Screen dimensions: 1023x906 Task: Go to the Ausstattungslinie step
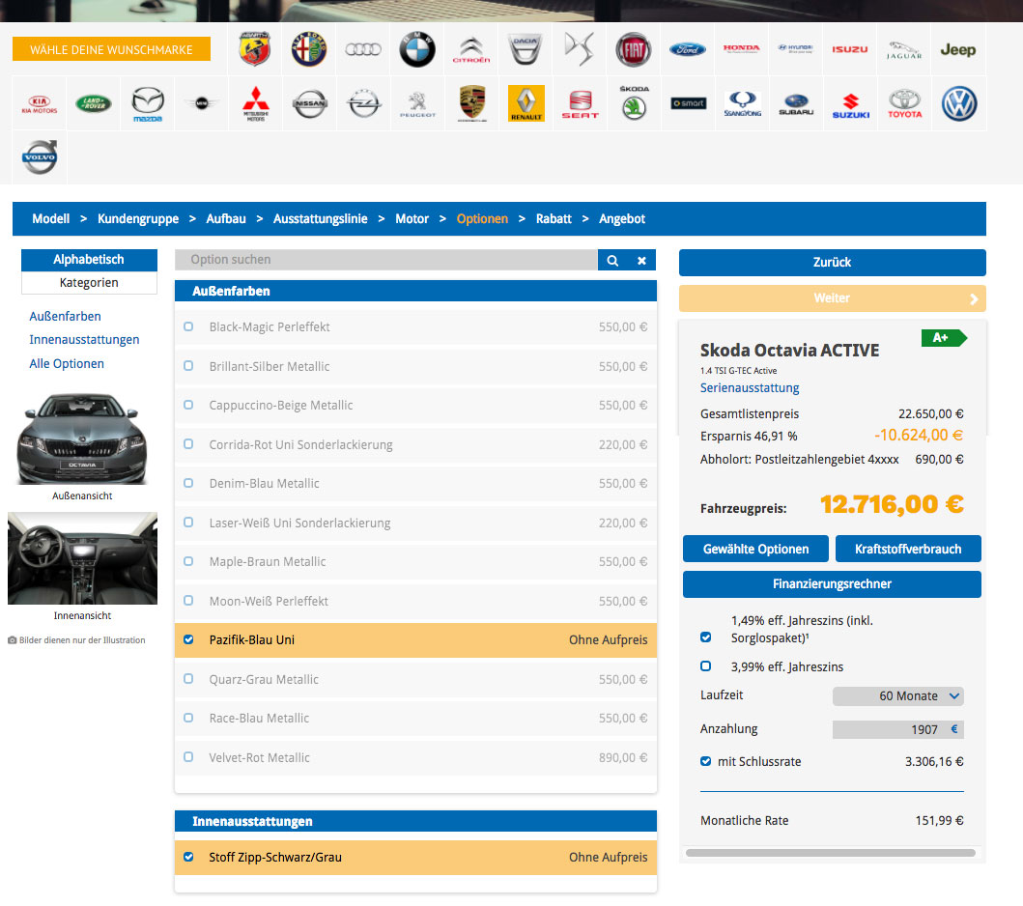click(x=320, y=219)
